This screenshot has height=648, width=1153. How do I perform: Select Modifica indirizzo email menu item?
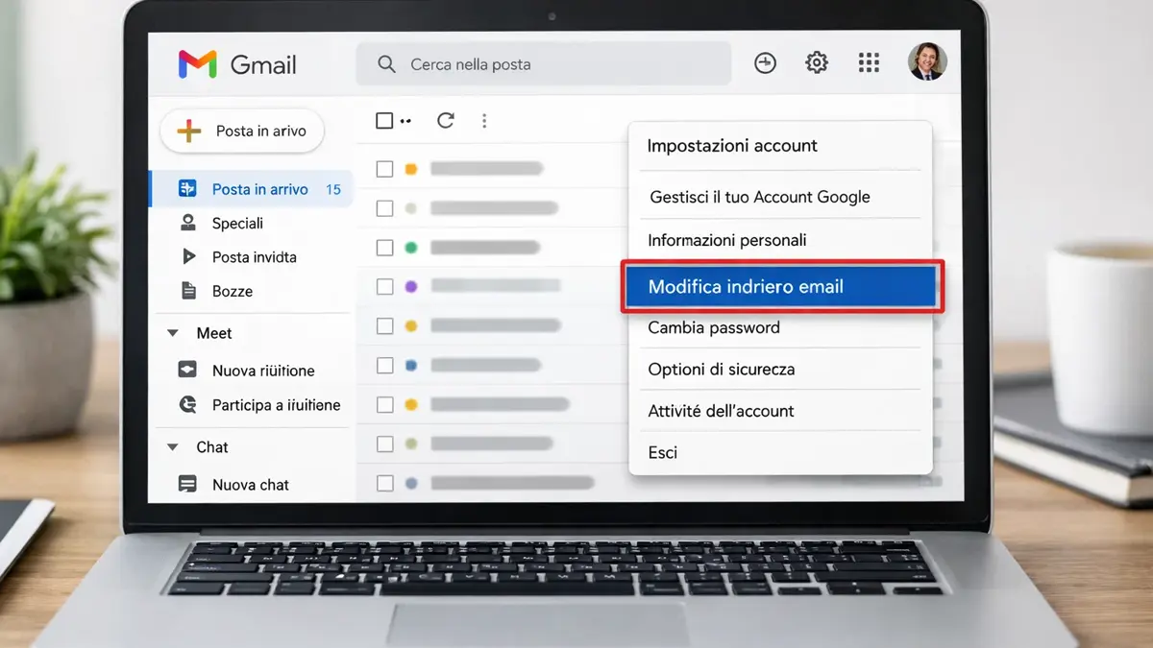781,286
